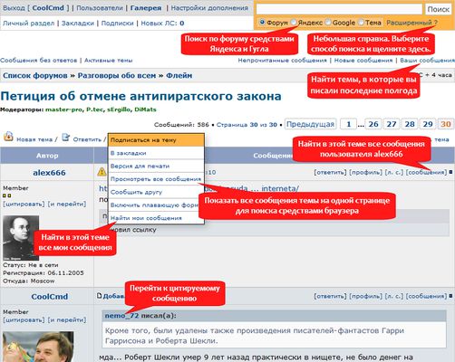The height and width of the screenshot is (362, 455).
Task: Click alex666's yellow rank pips under Member
Action: pos(7,195)
